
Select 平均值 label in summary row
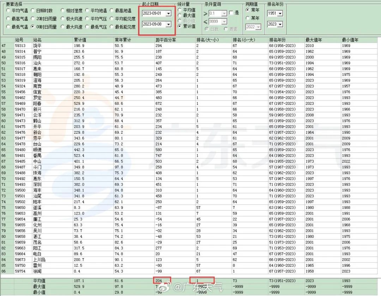click(39, 281)
